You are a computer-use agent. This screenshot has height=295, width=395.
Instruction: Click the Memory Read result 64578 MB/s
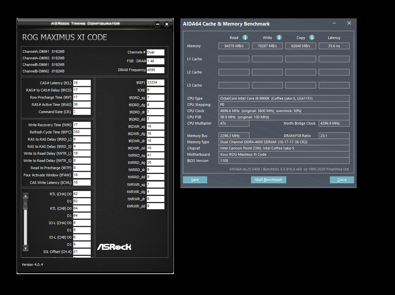pyautogui.click(x=234, y=46)
